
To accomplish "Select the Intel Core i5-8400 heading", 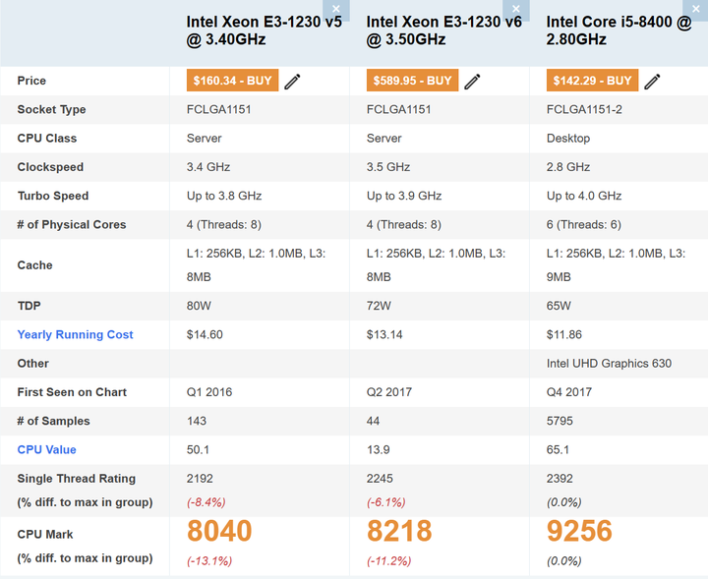I will (x=619, y=30).
